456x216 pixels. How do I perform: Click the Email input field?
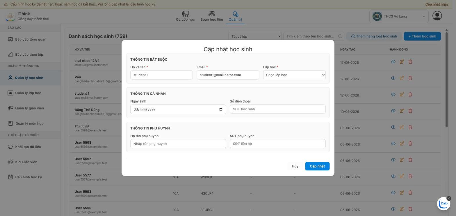[228, 75]
